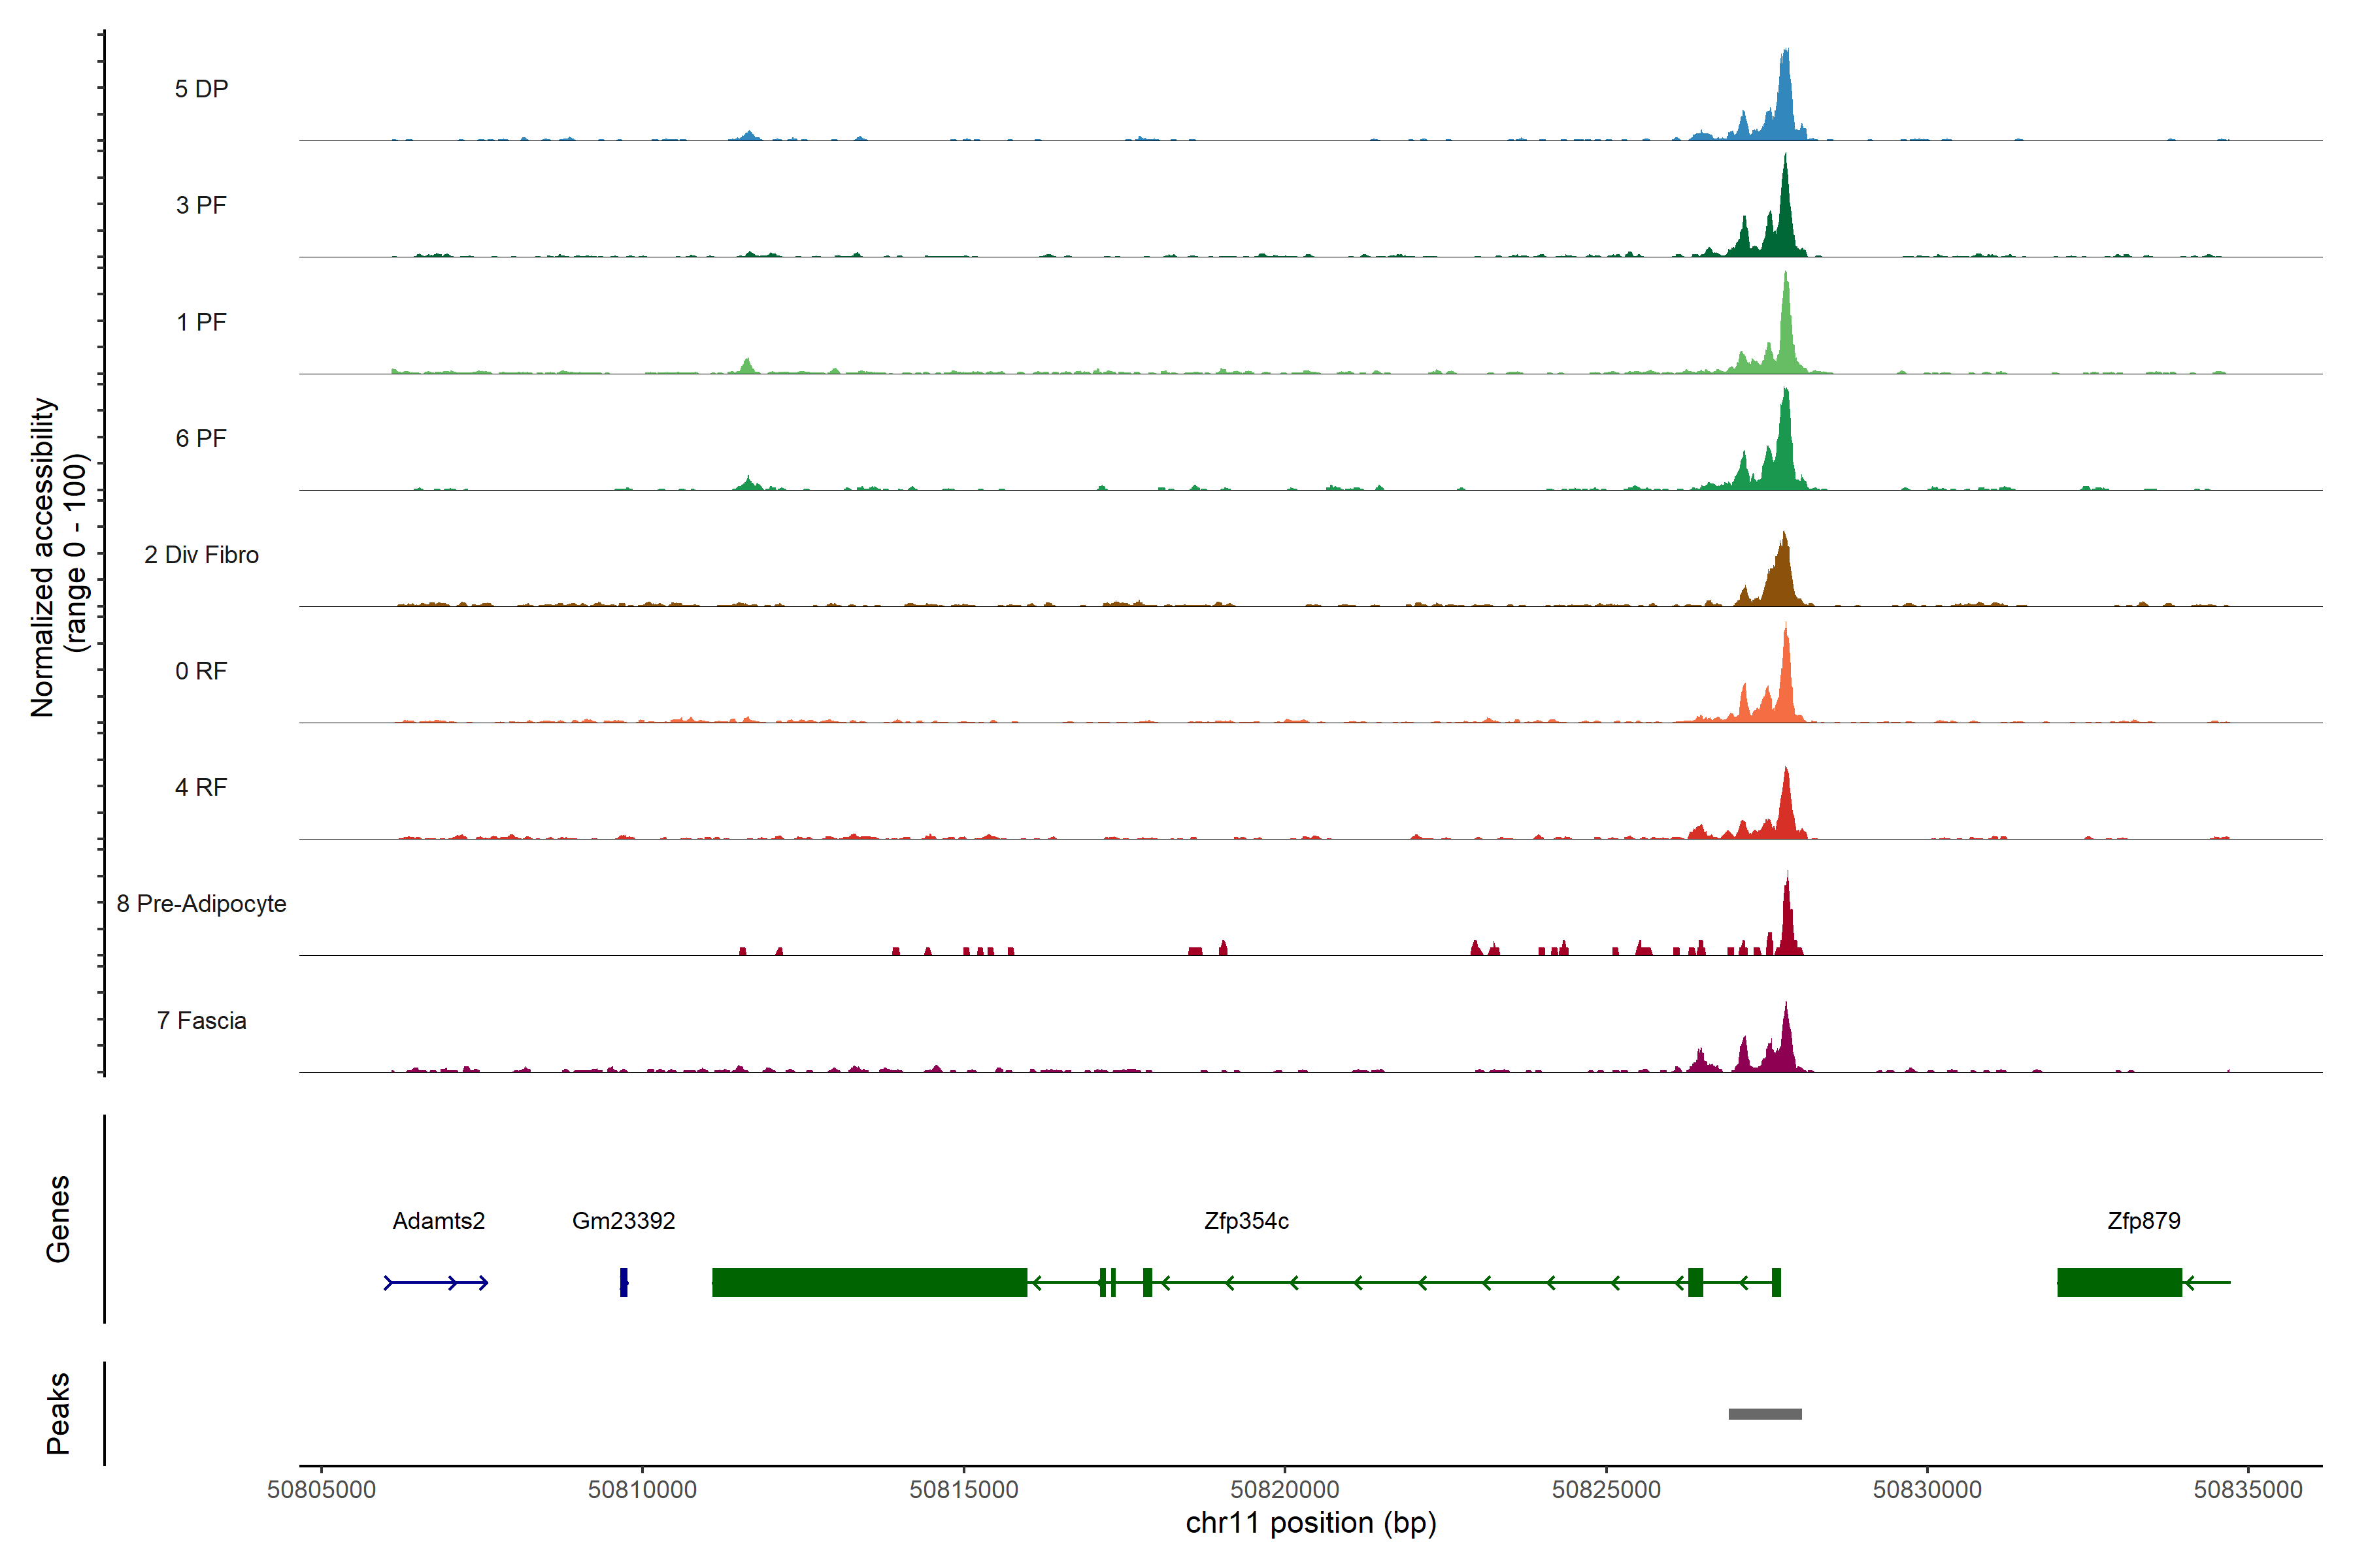Click the 3 PF track label
The image size is (2353, 1568).
(x=201, y=205)
